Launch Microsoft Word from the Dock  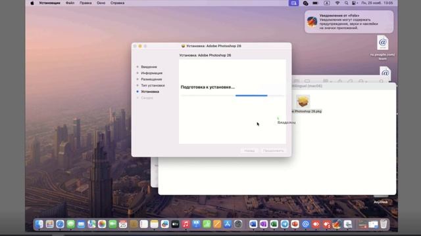point(253,224)
